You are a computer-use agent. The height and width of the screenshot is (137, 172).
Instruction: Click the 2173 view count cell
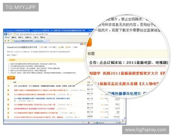pos(106,105)
